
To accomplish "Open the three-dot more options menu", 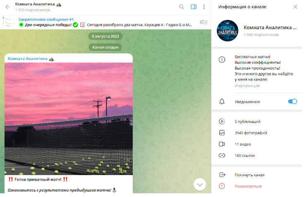I will point(204,7).
